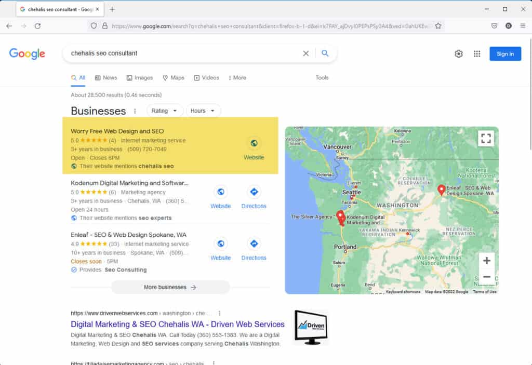Select the Enleaf map pin near Spokane
Viewport: 532px width, 365px height.
click(x=441, y=190)
